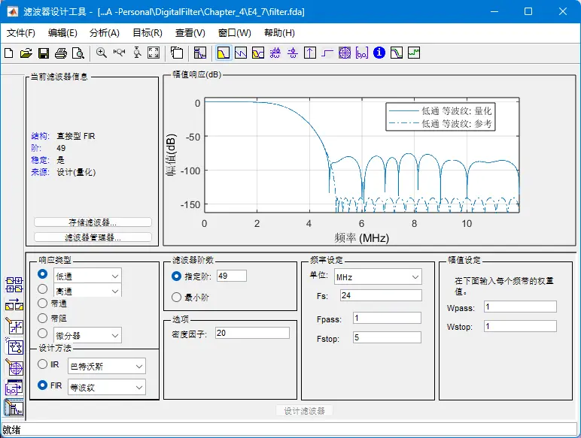Open the import filter panel in sidebar
The image size is (581, 438).
coord(14,388)
